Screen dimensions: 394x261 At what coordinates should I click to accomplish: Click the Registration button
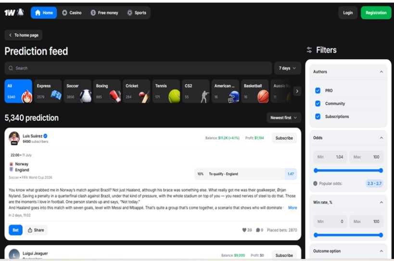coord(376,13)
